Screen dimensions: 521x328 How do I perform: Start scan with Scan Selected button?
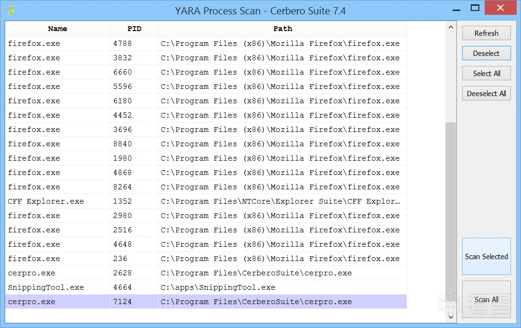click(486, 257)
